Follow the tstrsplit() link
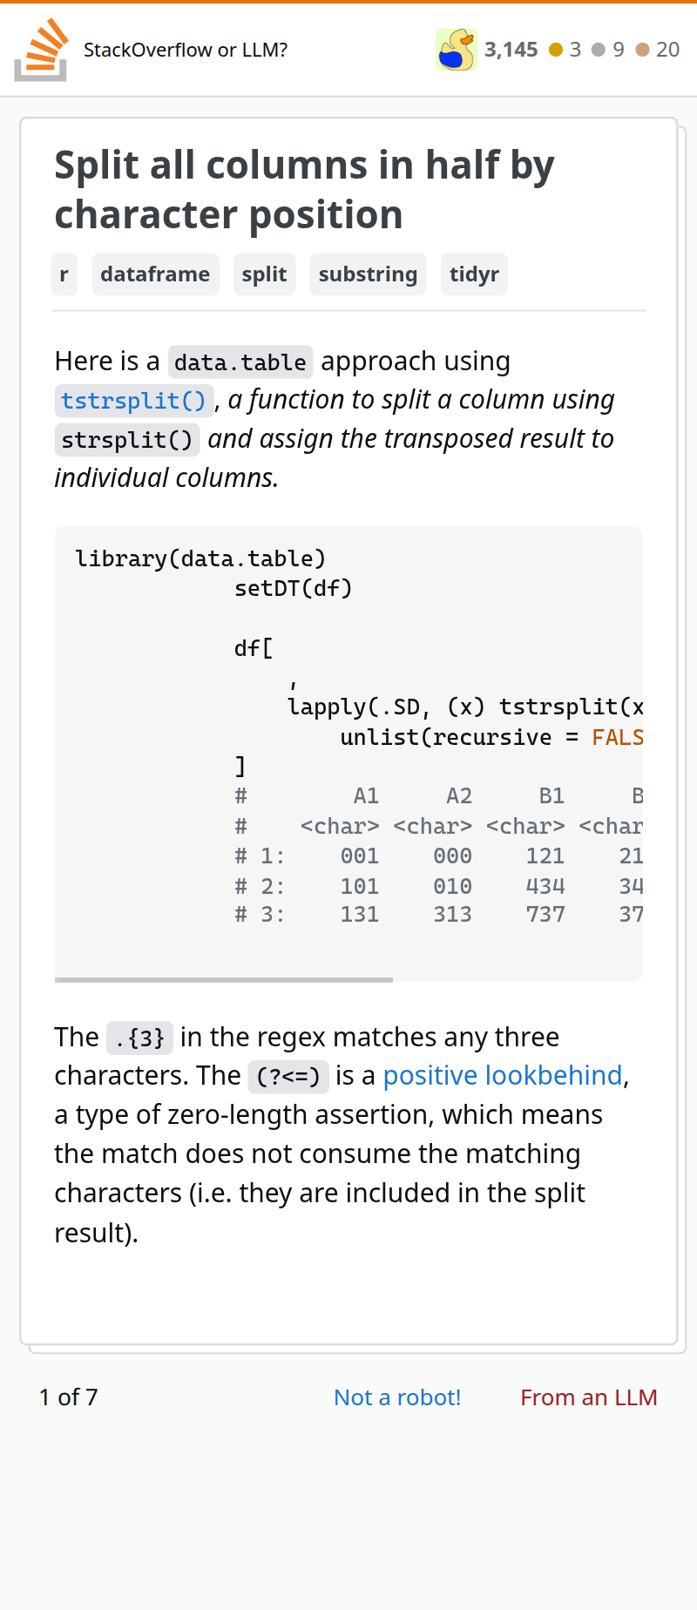 point(133,401)
